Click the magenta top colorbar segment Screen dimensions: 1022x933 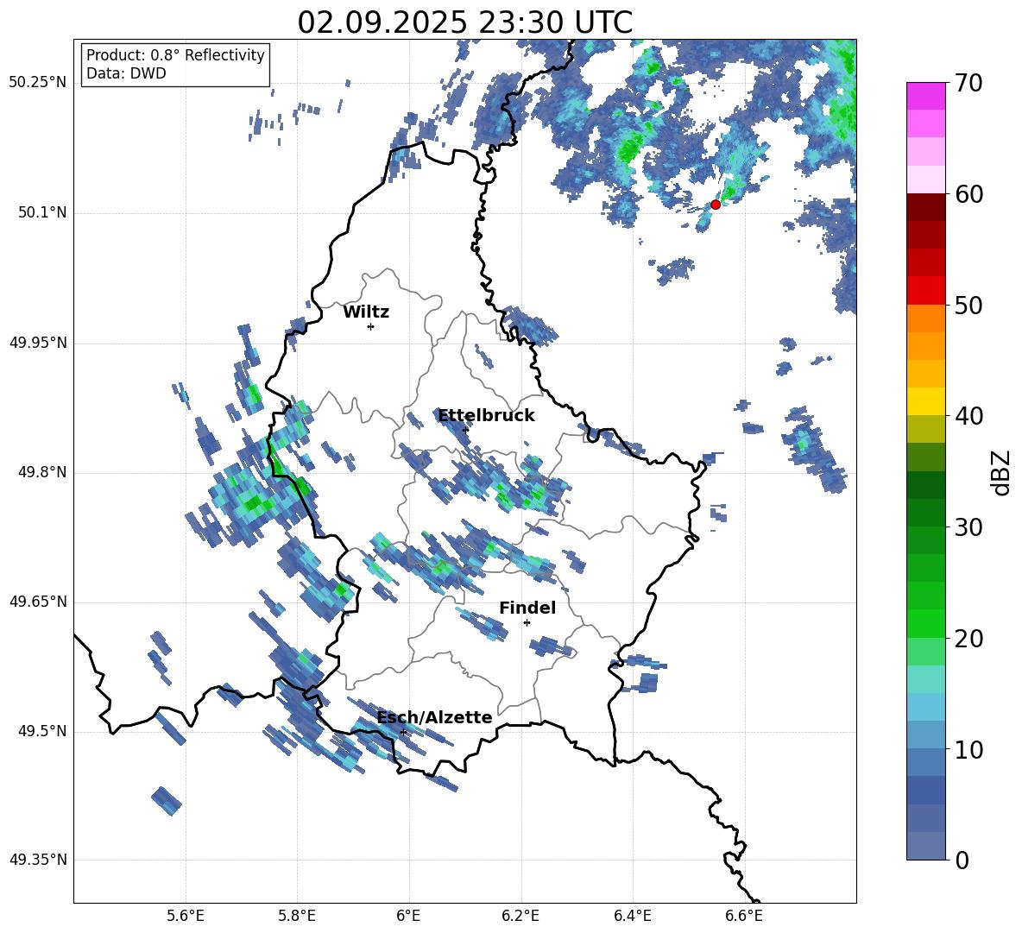[x=926, y=96]
